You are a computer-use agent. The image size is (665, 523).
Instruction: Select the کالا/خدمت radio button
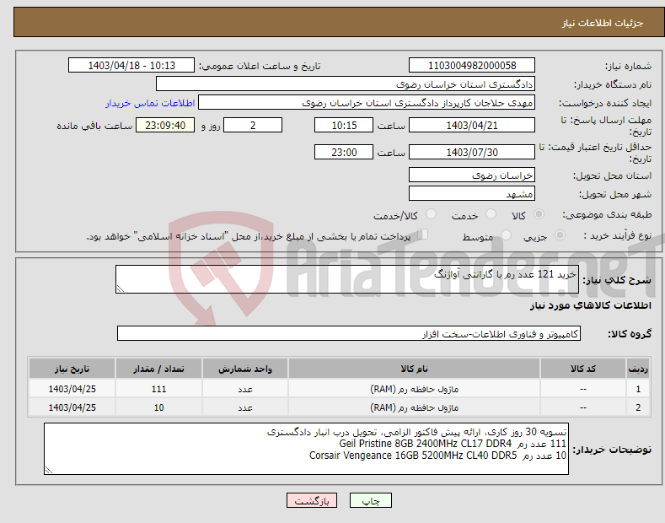pos(431,214)
